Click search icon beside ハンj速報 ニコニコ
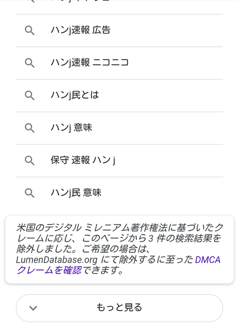The image size is (239, 334). pos(29,63)
